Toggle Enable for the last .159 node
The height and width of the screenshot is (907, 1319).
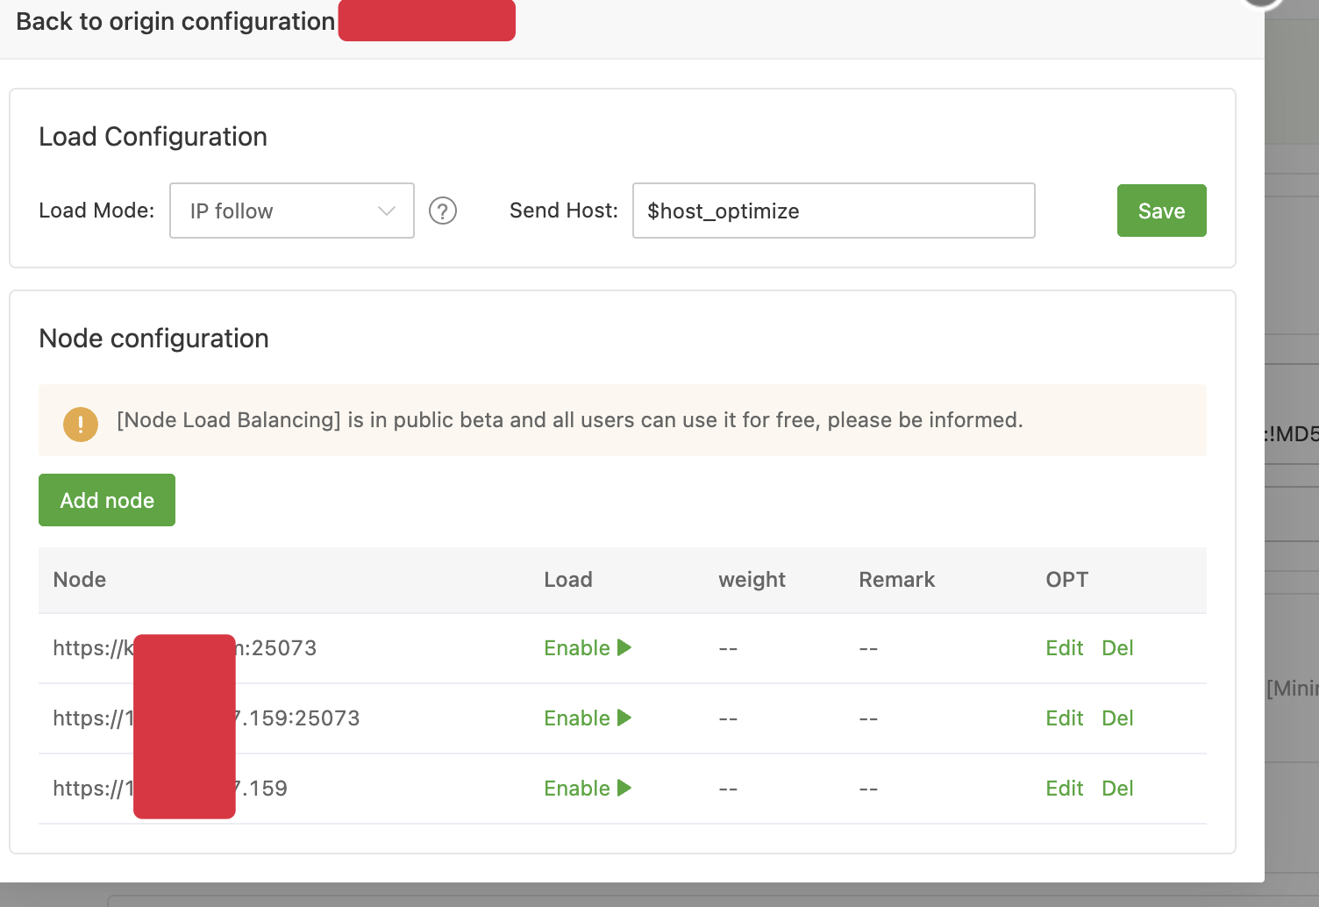(x=587, y=789)
